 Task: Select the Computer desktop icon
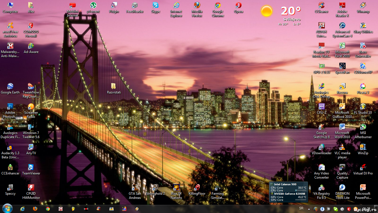10,8
